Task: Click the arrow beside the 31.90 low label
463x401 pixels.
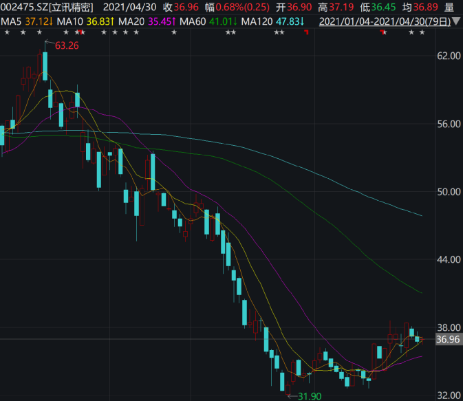Action: (291, 395)
